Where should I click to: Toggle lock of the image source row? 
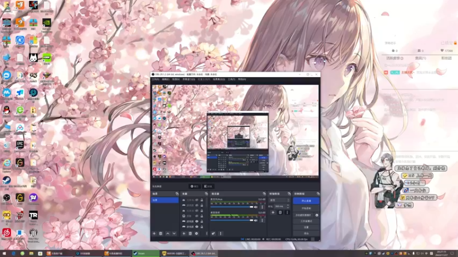pos(202,216)
